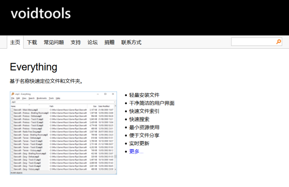This screenshot has height=187, width=289.
Task: Click the voidtools site logo
Action: tap(41, 14)
